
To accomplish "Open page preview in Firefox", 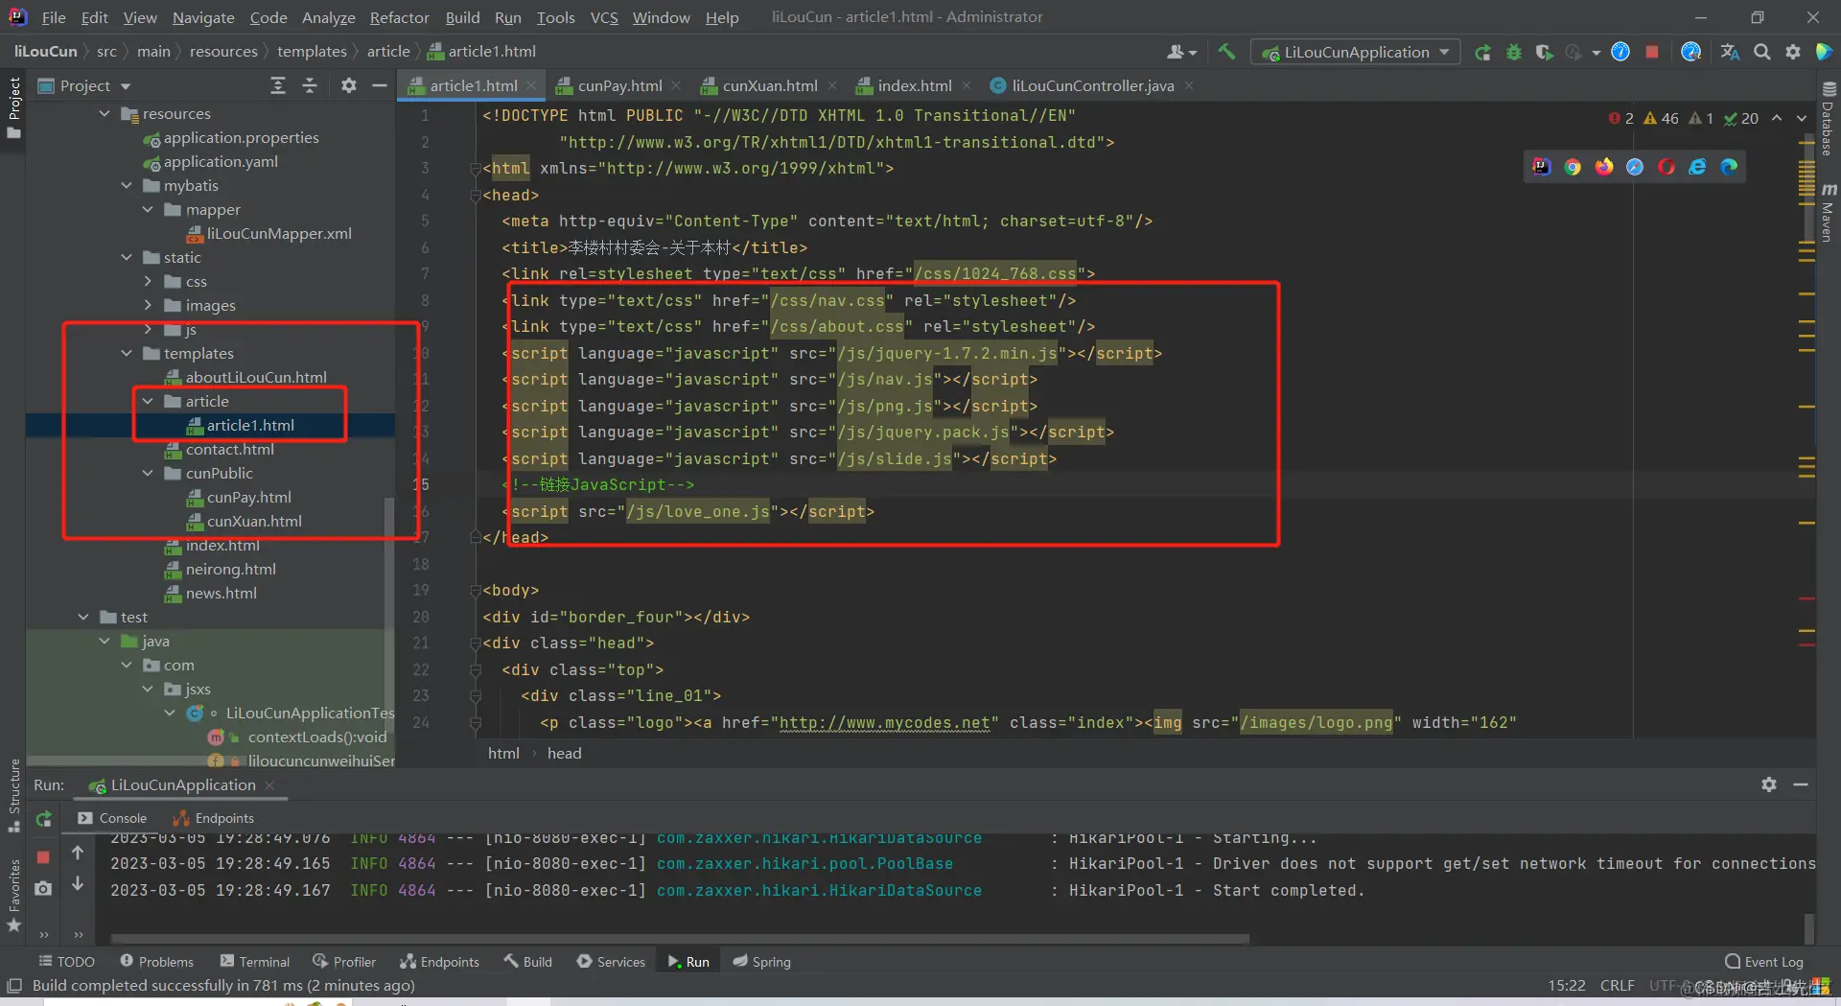I will (1604, 167).
